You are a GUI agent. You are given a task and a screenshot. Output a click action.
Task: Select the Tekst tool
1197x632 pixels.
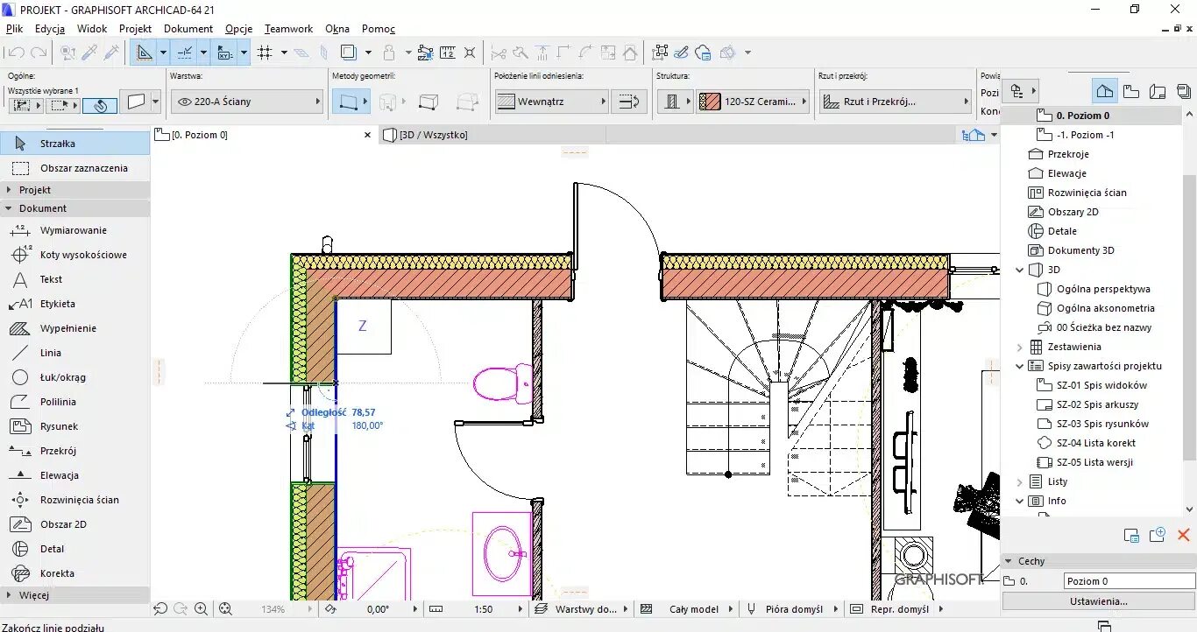click(x=74, y=279)
